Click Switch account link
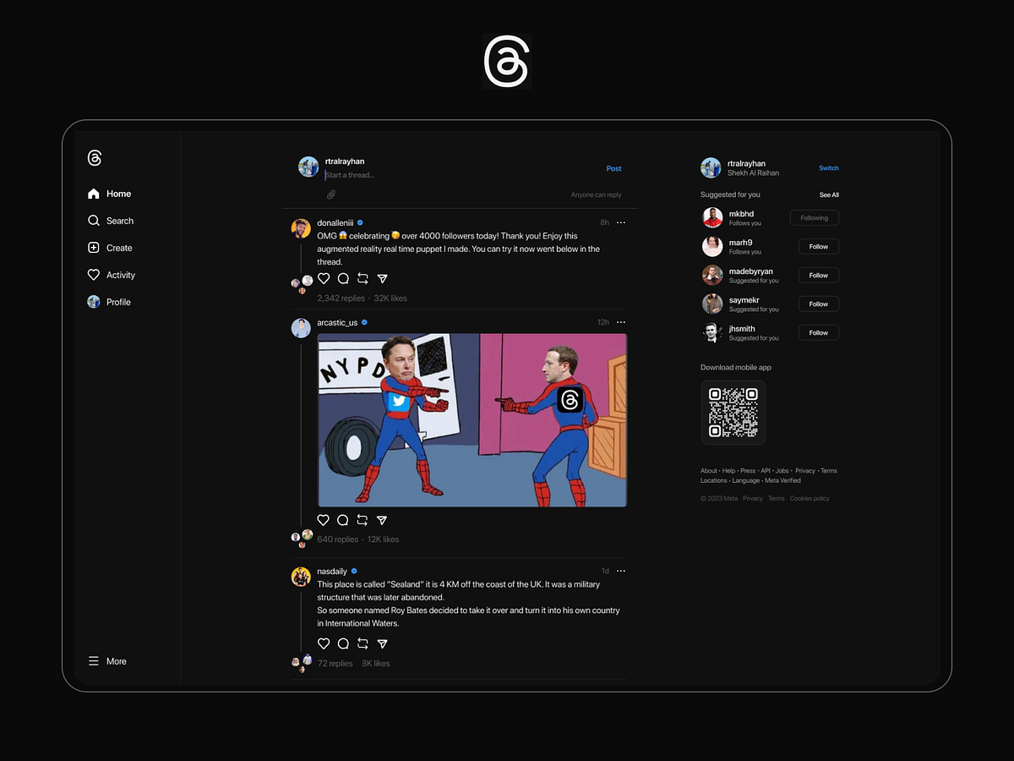1014x761 pixels. 829,168
